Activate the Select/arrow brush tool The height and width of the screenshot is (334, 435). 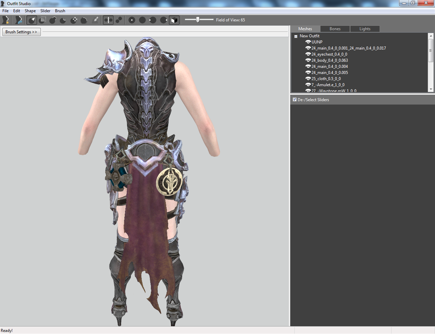click(x=32, y=20)
